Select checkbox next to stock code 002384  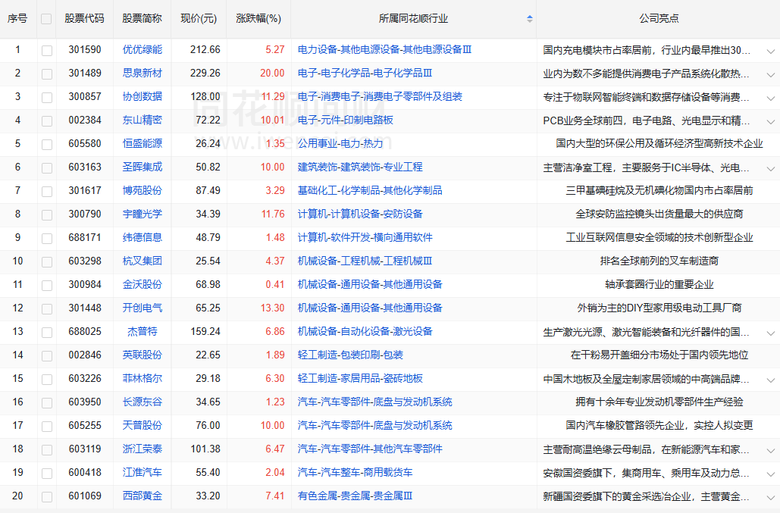(x=47, y=120)
